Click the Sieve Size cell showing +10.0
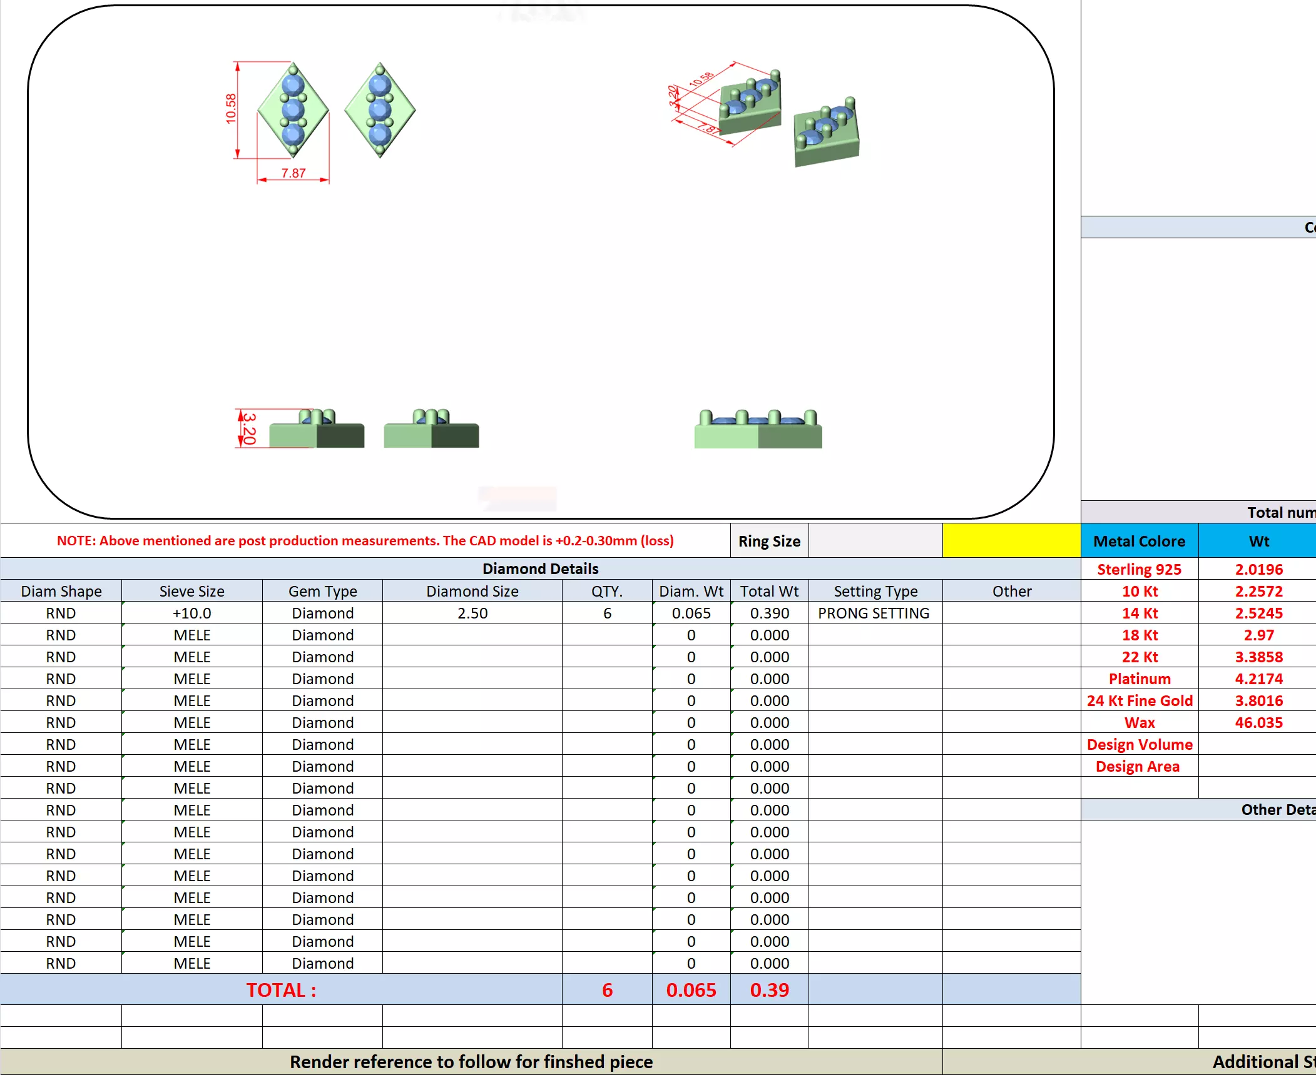 (191, 613)
